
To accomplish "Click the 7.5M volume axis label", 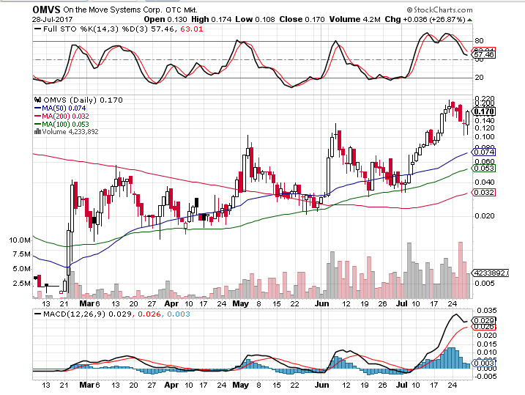I will pyautogui.click(x=22, y=254).
